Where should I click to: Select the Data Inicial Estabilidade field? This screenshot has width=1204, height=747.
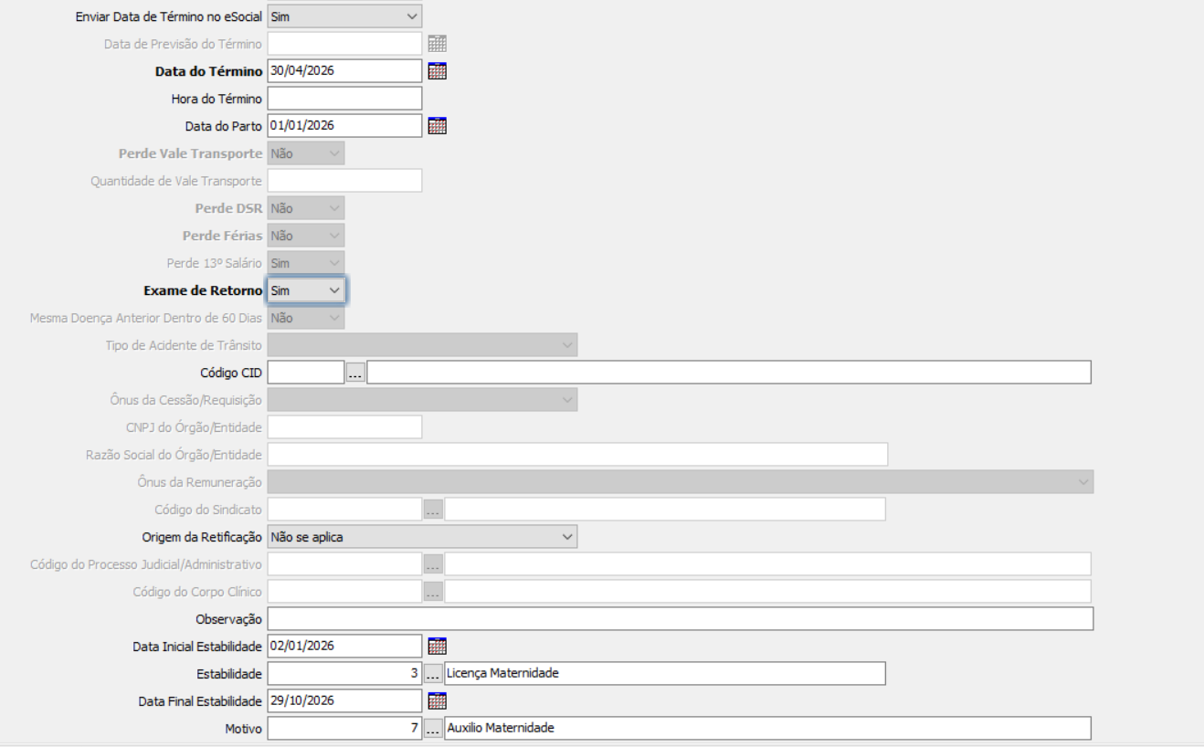pos(343,647)
